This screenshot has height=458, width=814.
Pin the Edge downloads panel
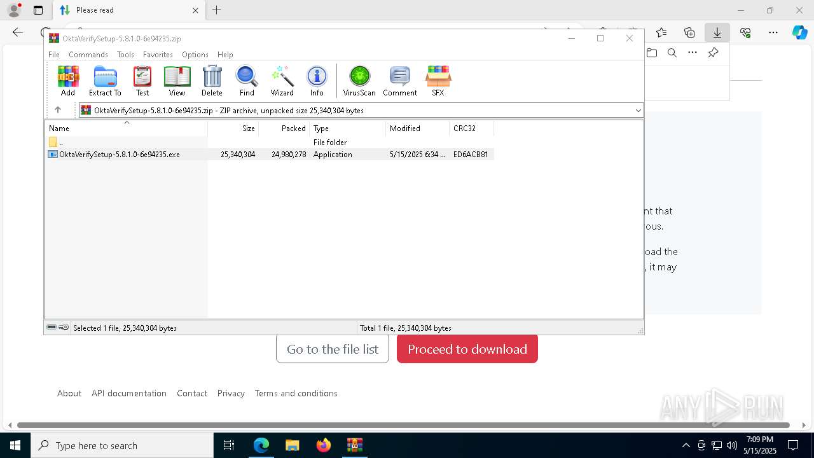point(713,53)
